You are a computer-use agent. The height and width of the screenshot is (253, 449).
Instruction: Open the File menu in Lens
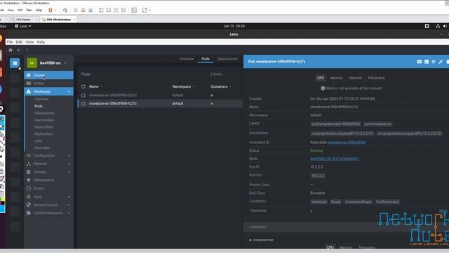[x=10, y=42]
